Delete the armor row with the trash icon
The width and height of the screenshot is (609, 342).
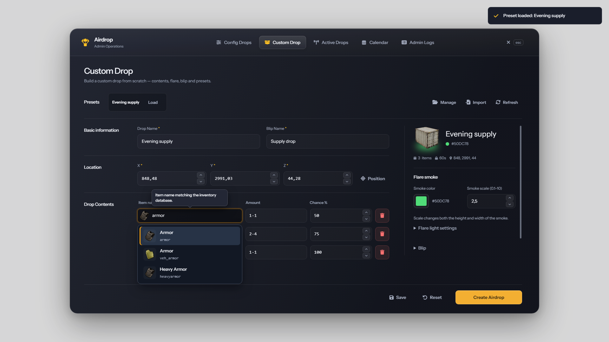tap(382, 216)
